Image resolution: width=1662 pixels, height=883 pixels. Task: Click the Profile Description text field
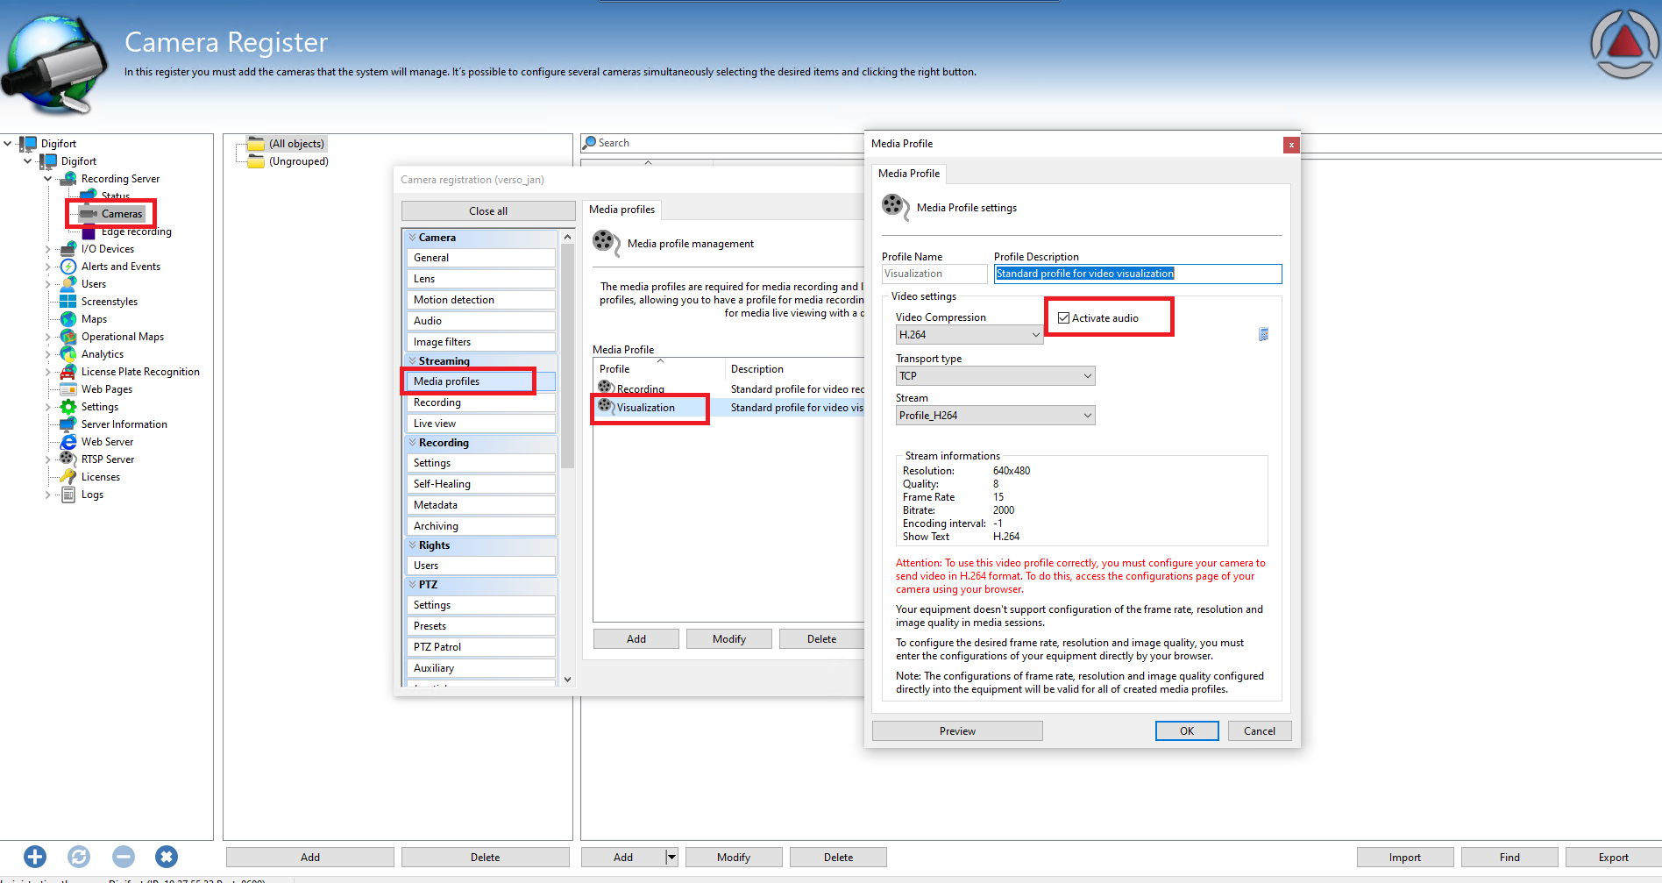[x=1137, y=274]
